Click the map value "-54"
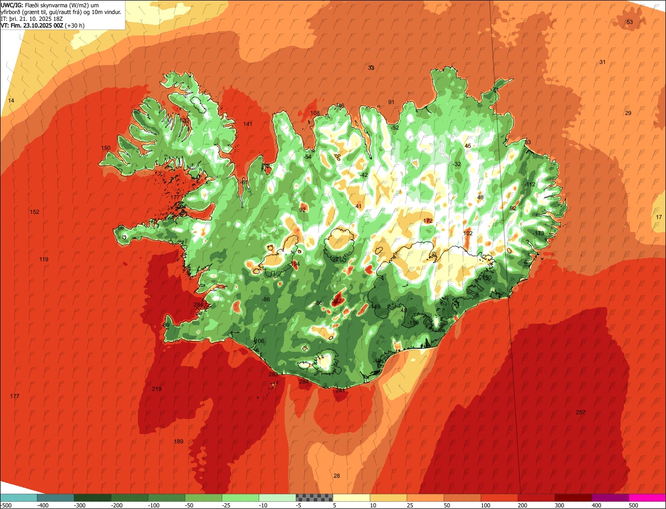666x509 pixels. pyautogui.click(x=308, y=157)
